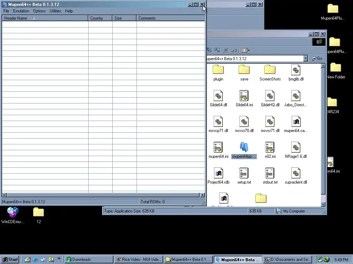The image size is (353, 264).
Task: Select the Glide64.dll file
Action: click(218, 99)
